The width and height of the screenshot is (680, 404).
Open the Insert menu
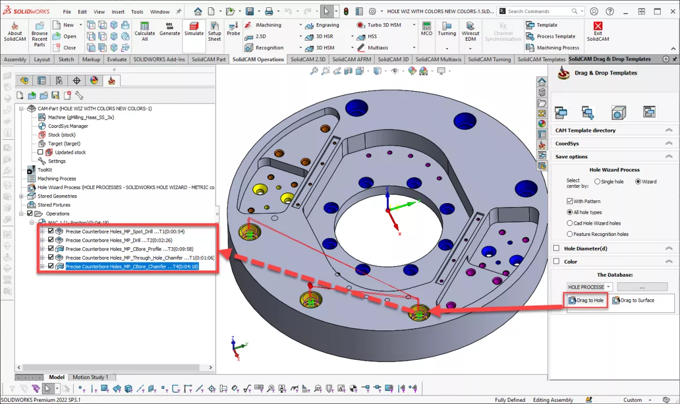(x=118, y=11)
